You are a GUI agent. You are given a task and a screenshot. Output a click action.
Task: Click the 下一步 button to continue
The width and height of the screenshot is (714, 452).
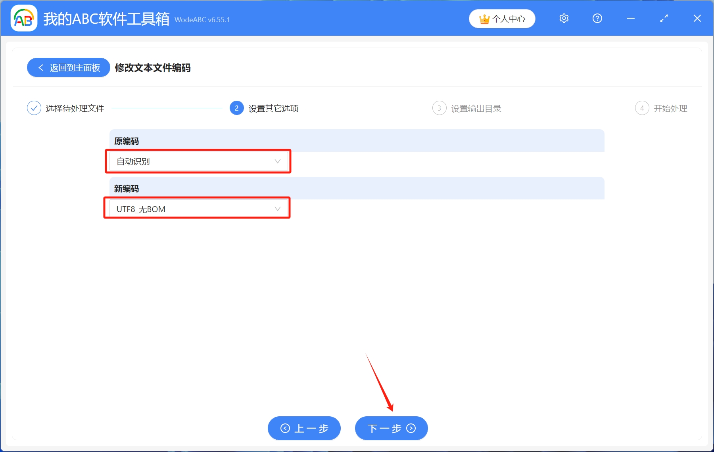(x=391, y=429)
